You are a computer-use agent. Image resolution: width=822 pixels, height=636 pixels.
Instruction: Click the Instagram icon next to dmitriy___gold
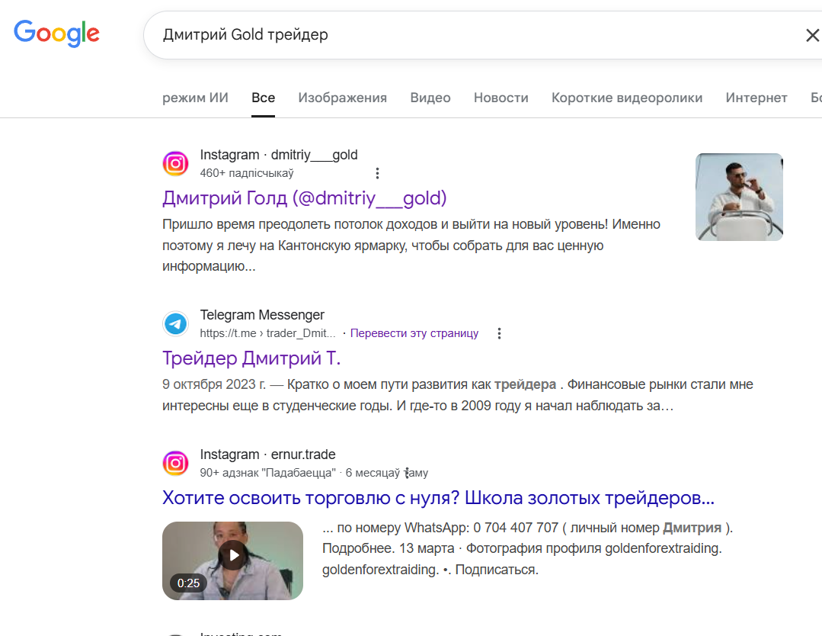pos(175,163)
